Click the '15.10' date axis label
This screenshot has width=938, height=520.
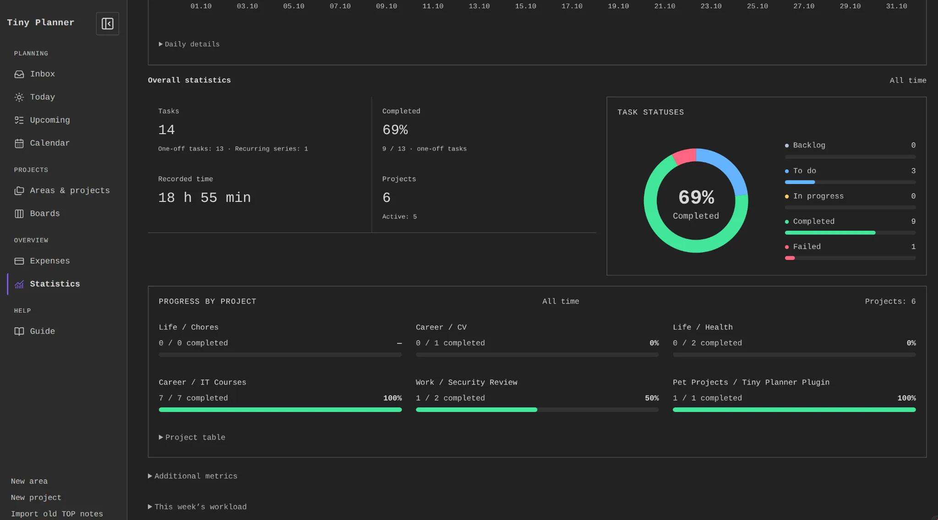525,6
